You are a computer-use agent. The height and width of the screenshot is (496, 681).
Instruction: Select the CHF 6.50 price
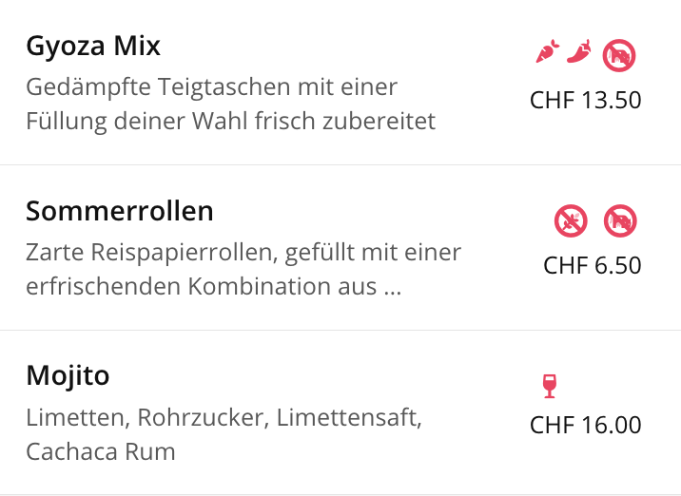coord(593,265)
